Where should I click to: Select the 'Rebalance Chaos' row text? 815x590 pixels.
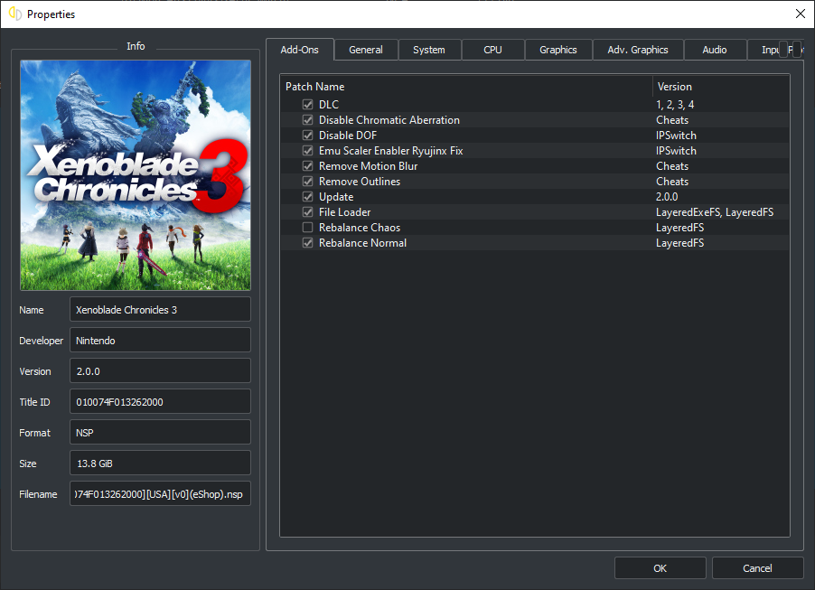(360, 227)
